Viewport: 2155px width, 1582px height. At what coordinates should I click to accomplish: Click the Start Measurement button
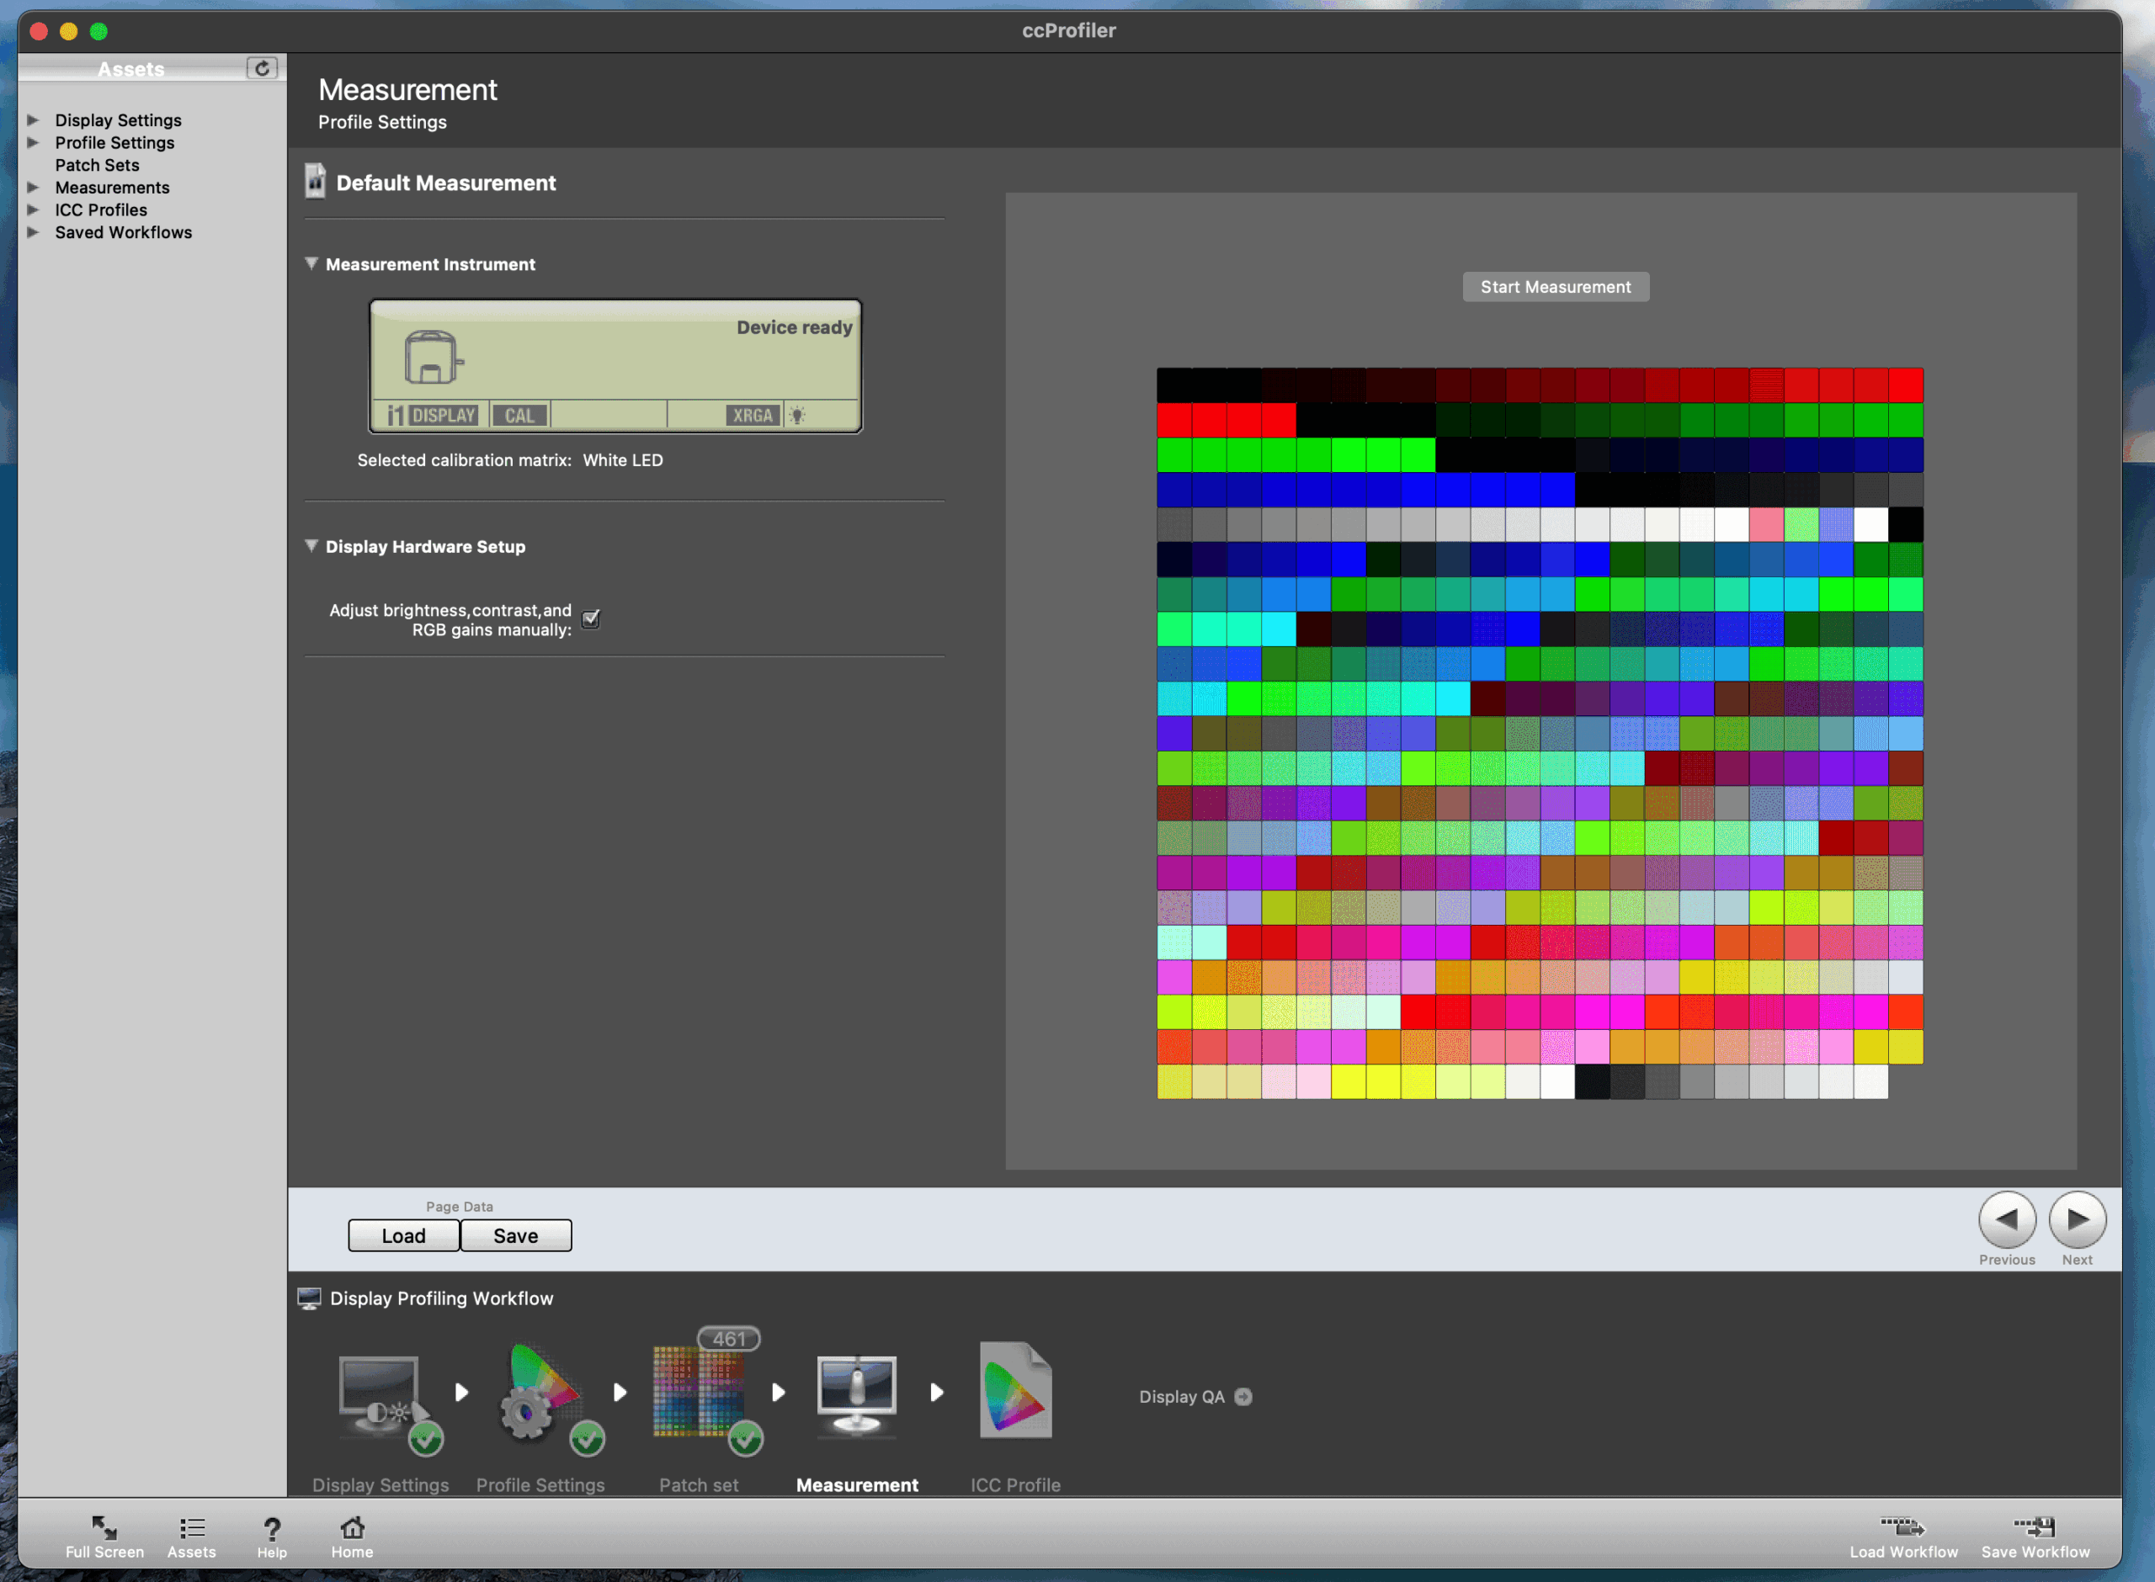point(1555,286)
